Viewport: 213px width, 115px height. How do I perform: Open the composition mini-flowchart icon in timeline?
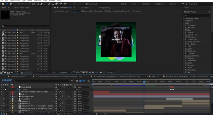pos(72,81)
